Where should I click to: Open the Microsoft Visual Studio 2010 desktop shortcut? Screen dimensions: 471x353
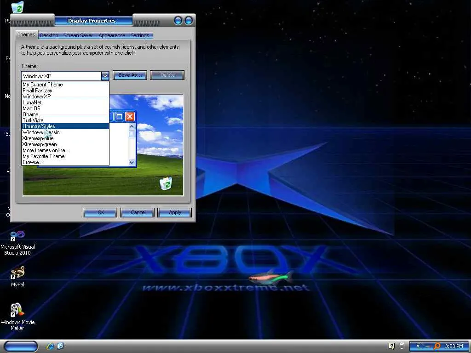(17, 243)
